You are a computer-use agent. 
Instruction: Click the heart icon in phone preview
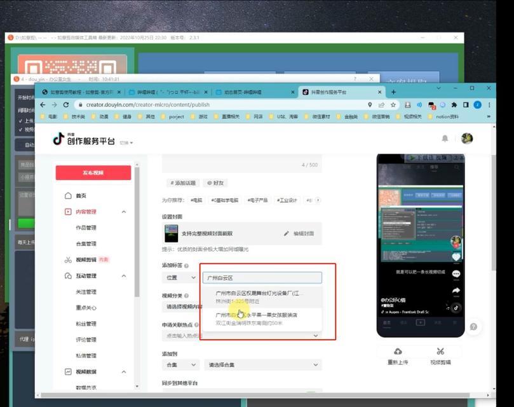[456, 257]
